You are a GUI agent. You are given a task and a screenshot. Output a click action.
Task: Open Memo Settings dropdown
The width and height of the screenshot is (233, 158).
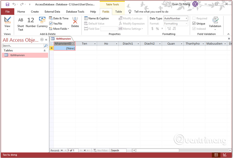(131, 29)
